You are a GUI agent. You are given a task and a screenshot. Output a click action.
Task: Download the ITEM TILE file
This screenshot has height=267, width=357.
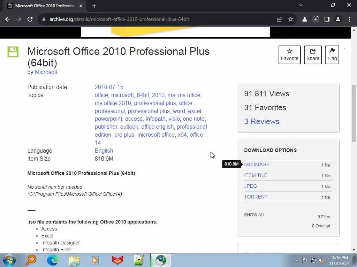256,175
